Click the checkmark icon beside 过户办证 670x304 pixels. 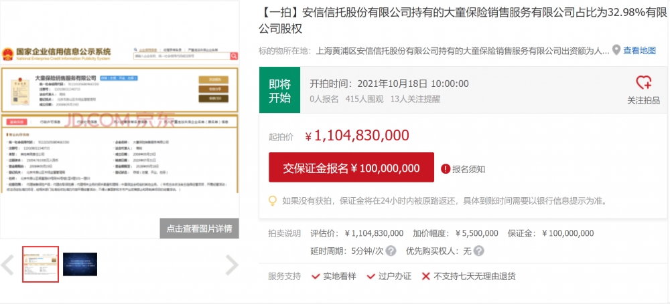371,277
